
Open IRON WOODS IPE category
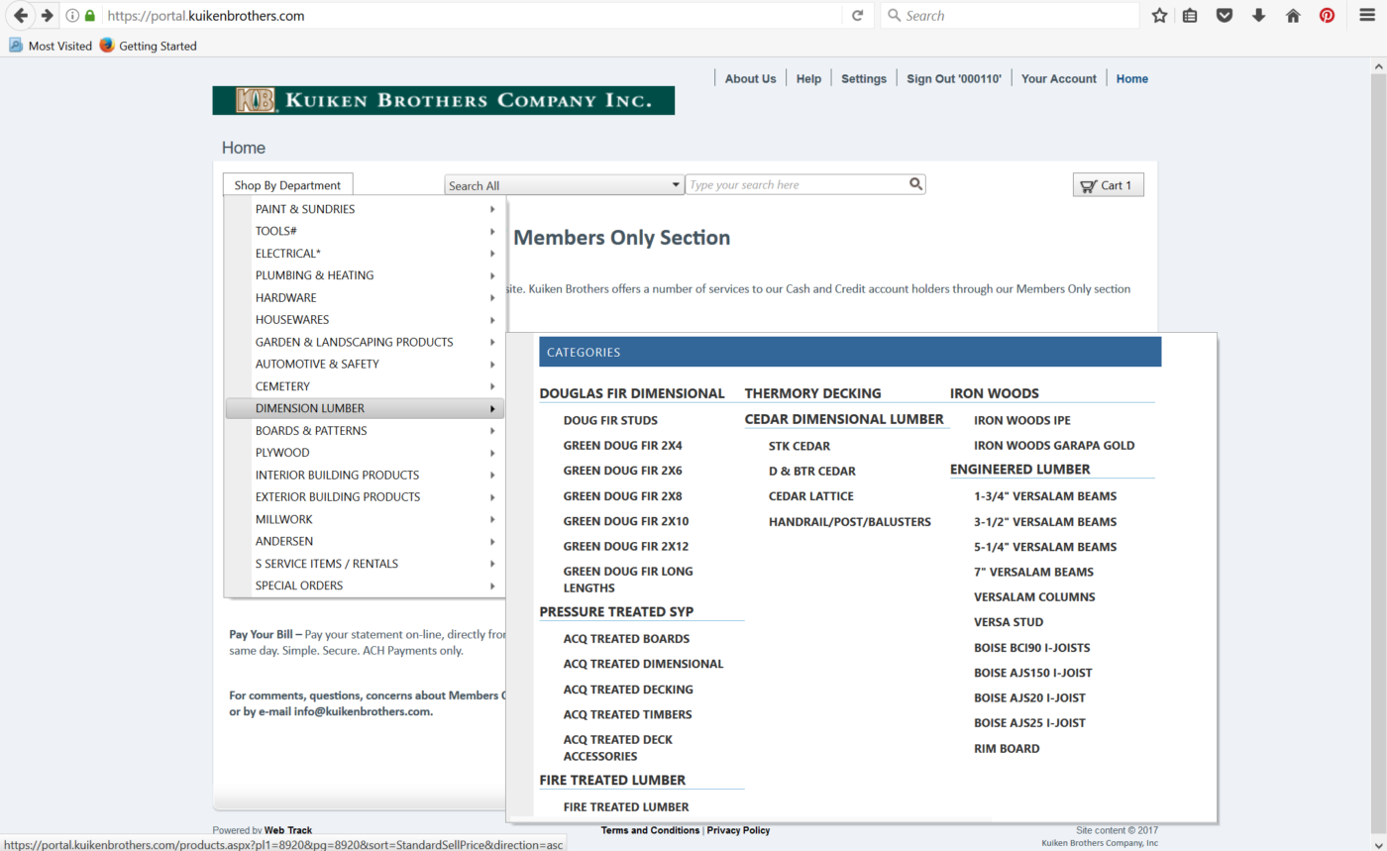[x=1021, y=420]
